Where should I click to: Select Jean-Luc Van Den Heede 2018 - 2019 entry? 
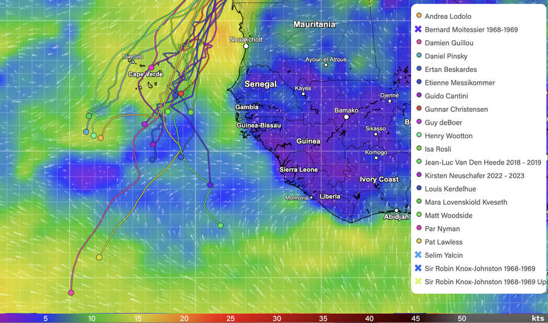click(483, 162)
